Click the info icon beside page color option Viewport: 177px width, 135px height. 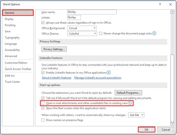(x=154, y=33)
